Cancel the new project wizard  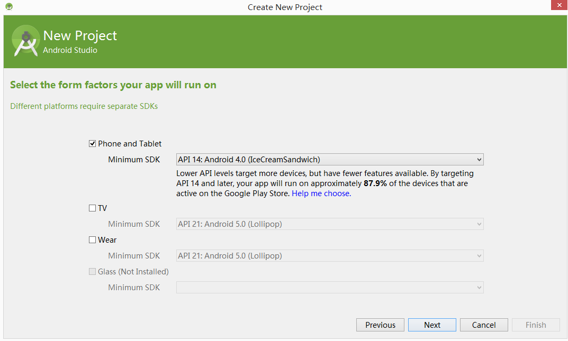tap(484, 325)
